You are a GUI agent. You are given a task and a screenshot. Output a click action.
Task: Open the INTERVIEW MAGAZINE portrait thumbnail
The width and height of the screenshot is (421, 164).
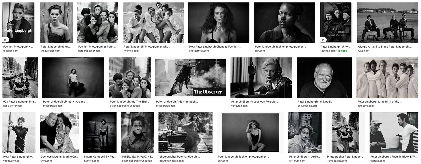tap(137, 133)
